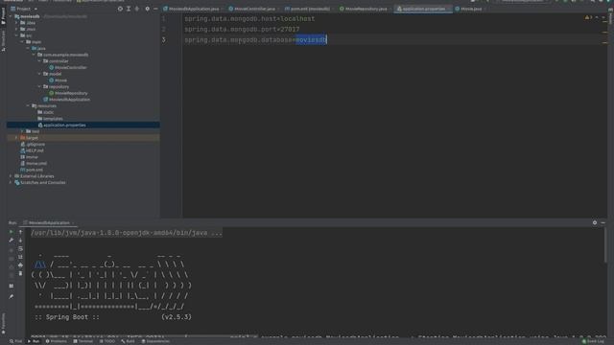The image size is (614, 345).
Task: Open the Project view selector dropdown
Action: pyautogui.click(x=24, y=9)
